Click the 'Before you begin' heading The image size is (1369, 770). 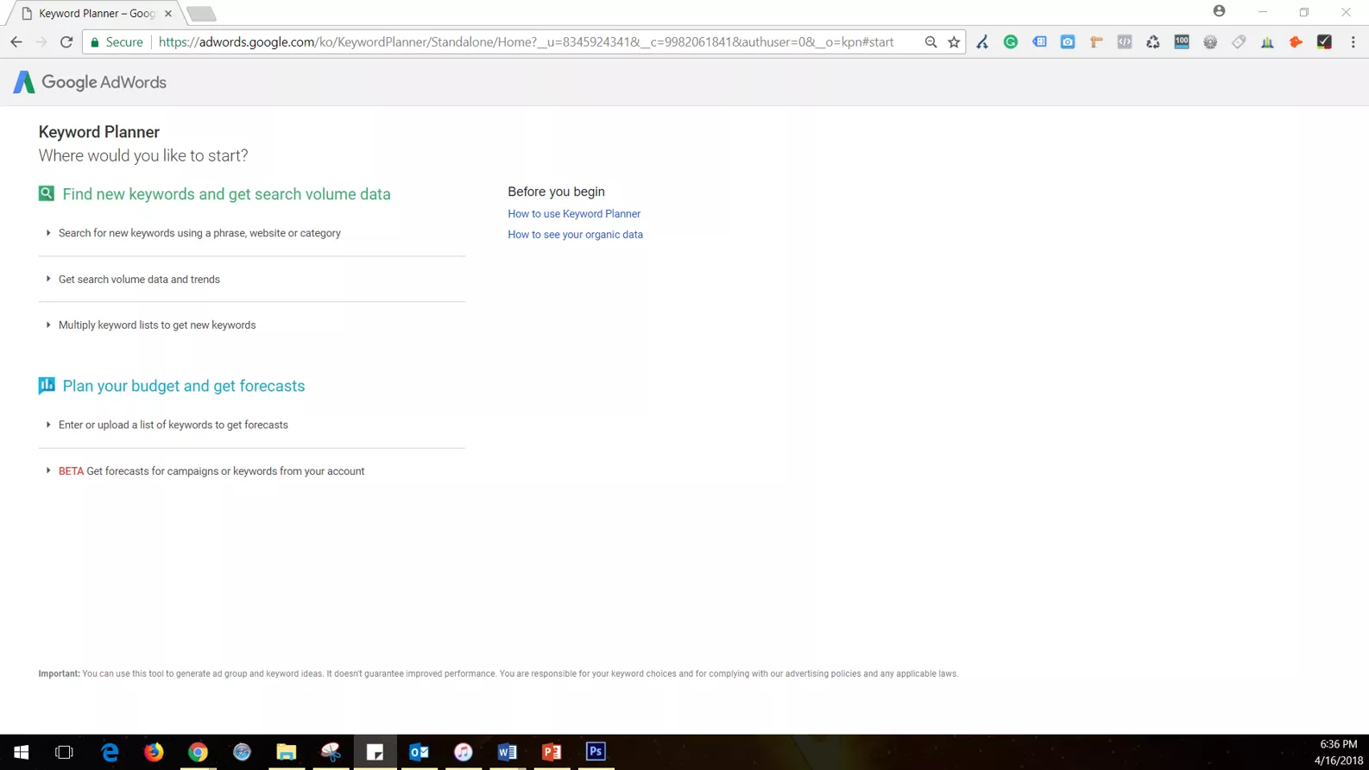point(556,192)
